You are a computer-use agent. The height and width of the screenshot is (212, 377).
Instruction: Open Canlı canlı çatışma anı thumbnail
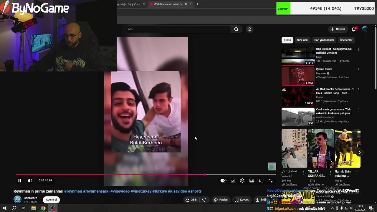point(298,117)
